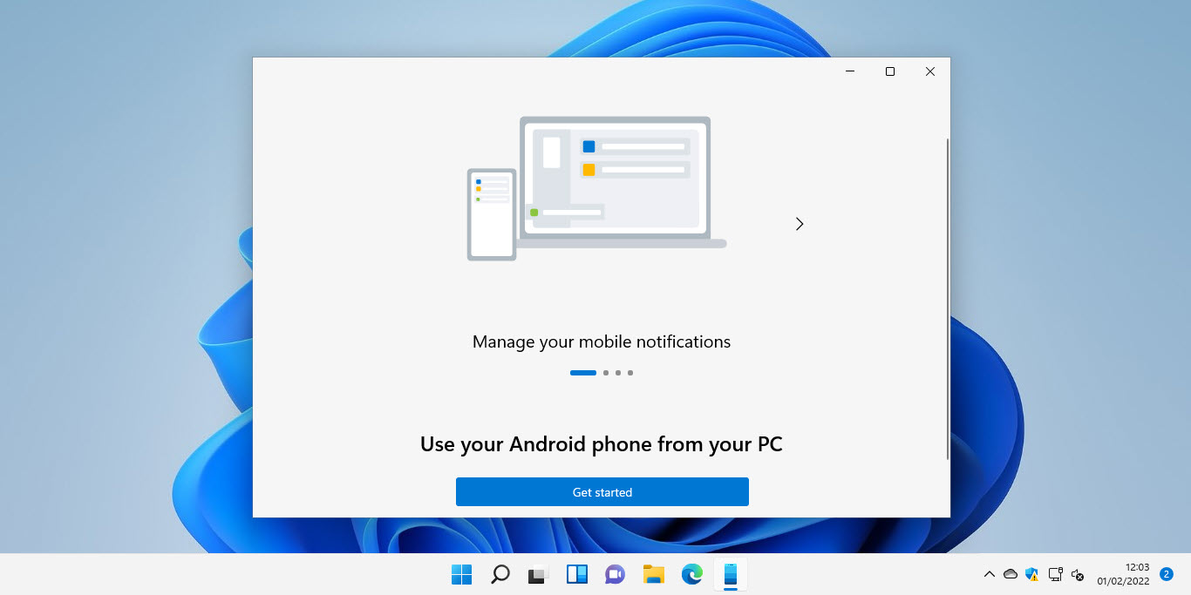The width and height of the screenshot is (1191, 595).
Task: Open the notification center showing 2 alerts
Action: coord(1166,576)
